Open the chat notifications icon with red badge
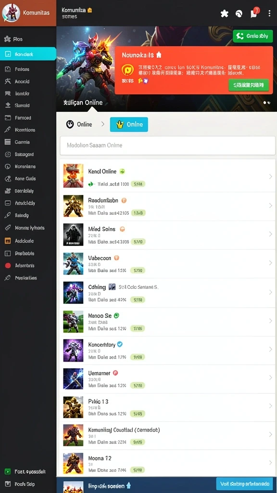Viewport: 277px width, 493px height. coord(254,13)
